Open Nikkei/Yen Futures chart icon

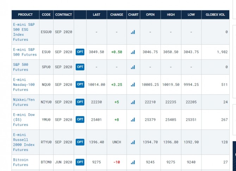[x=133, y=102]
